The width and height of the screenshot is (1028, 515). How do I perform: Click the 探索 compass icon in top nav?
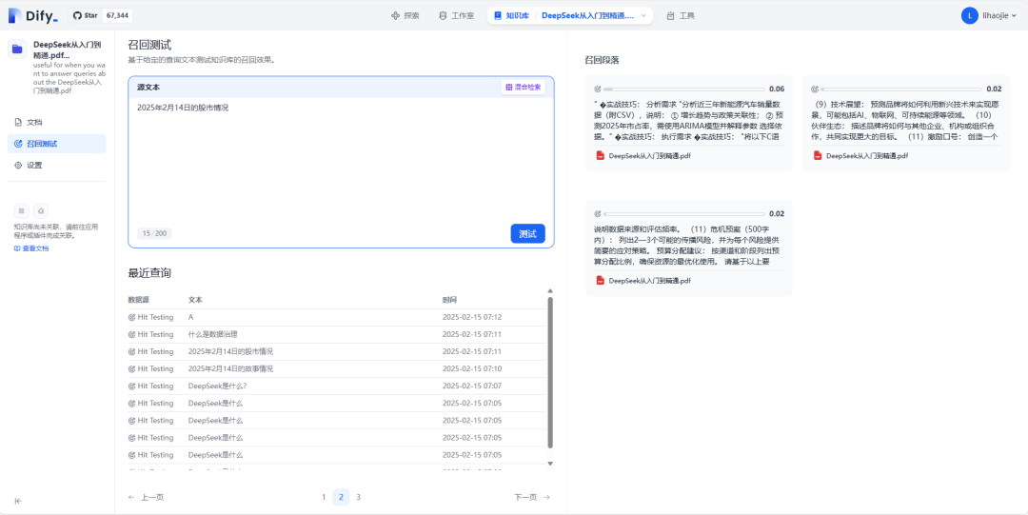pyautogui.click(x=395, y=16)
